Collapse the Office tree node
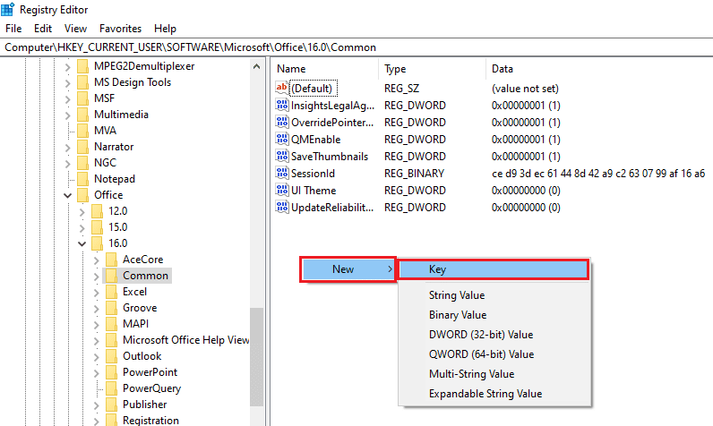713x426 pixels. 68,195
